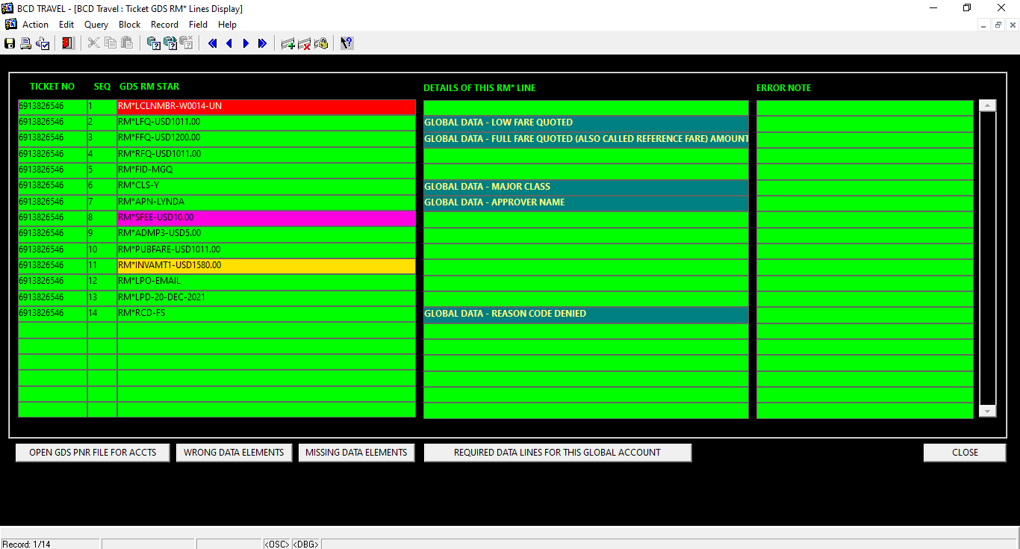Select the RM*APN-LYNDA field
Image resolution: width=1020 pixels, height=549 pixels.
pos(266,202)
